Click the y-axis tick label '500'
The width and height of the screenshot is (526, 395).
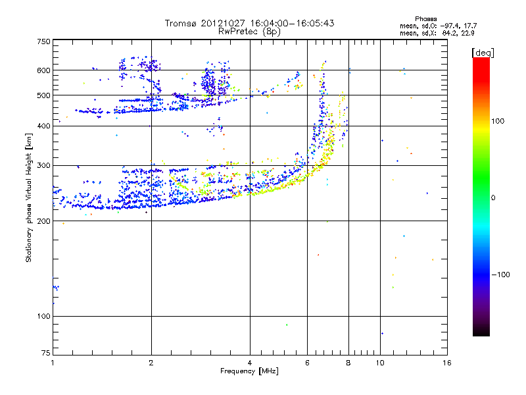pos(43,95)
